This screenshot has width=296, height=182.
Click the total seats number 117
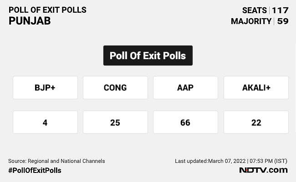(281, 10)
